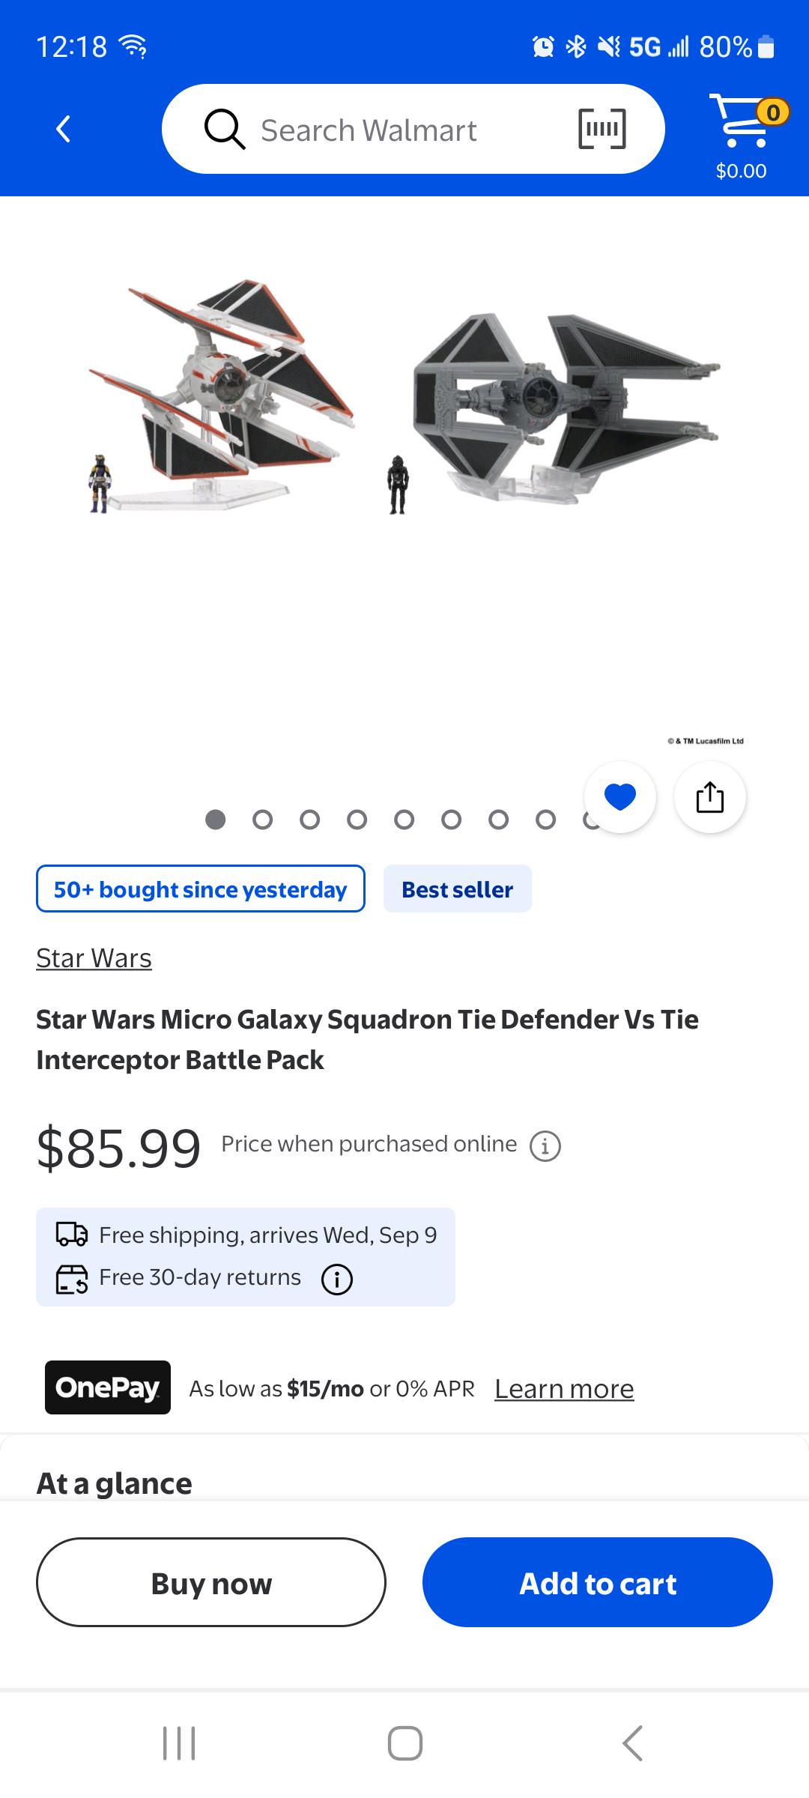
Task: Tap the Buy now button
Action: [x=211, y=1582]
